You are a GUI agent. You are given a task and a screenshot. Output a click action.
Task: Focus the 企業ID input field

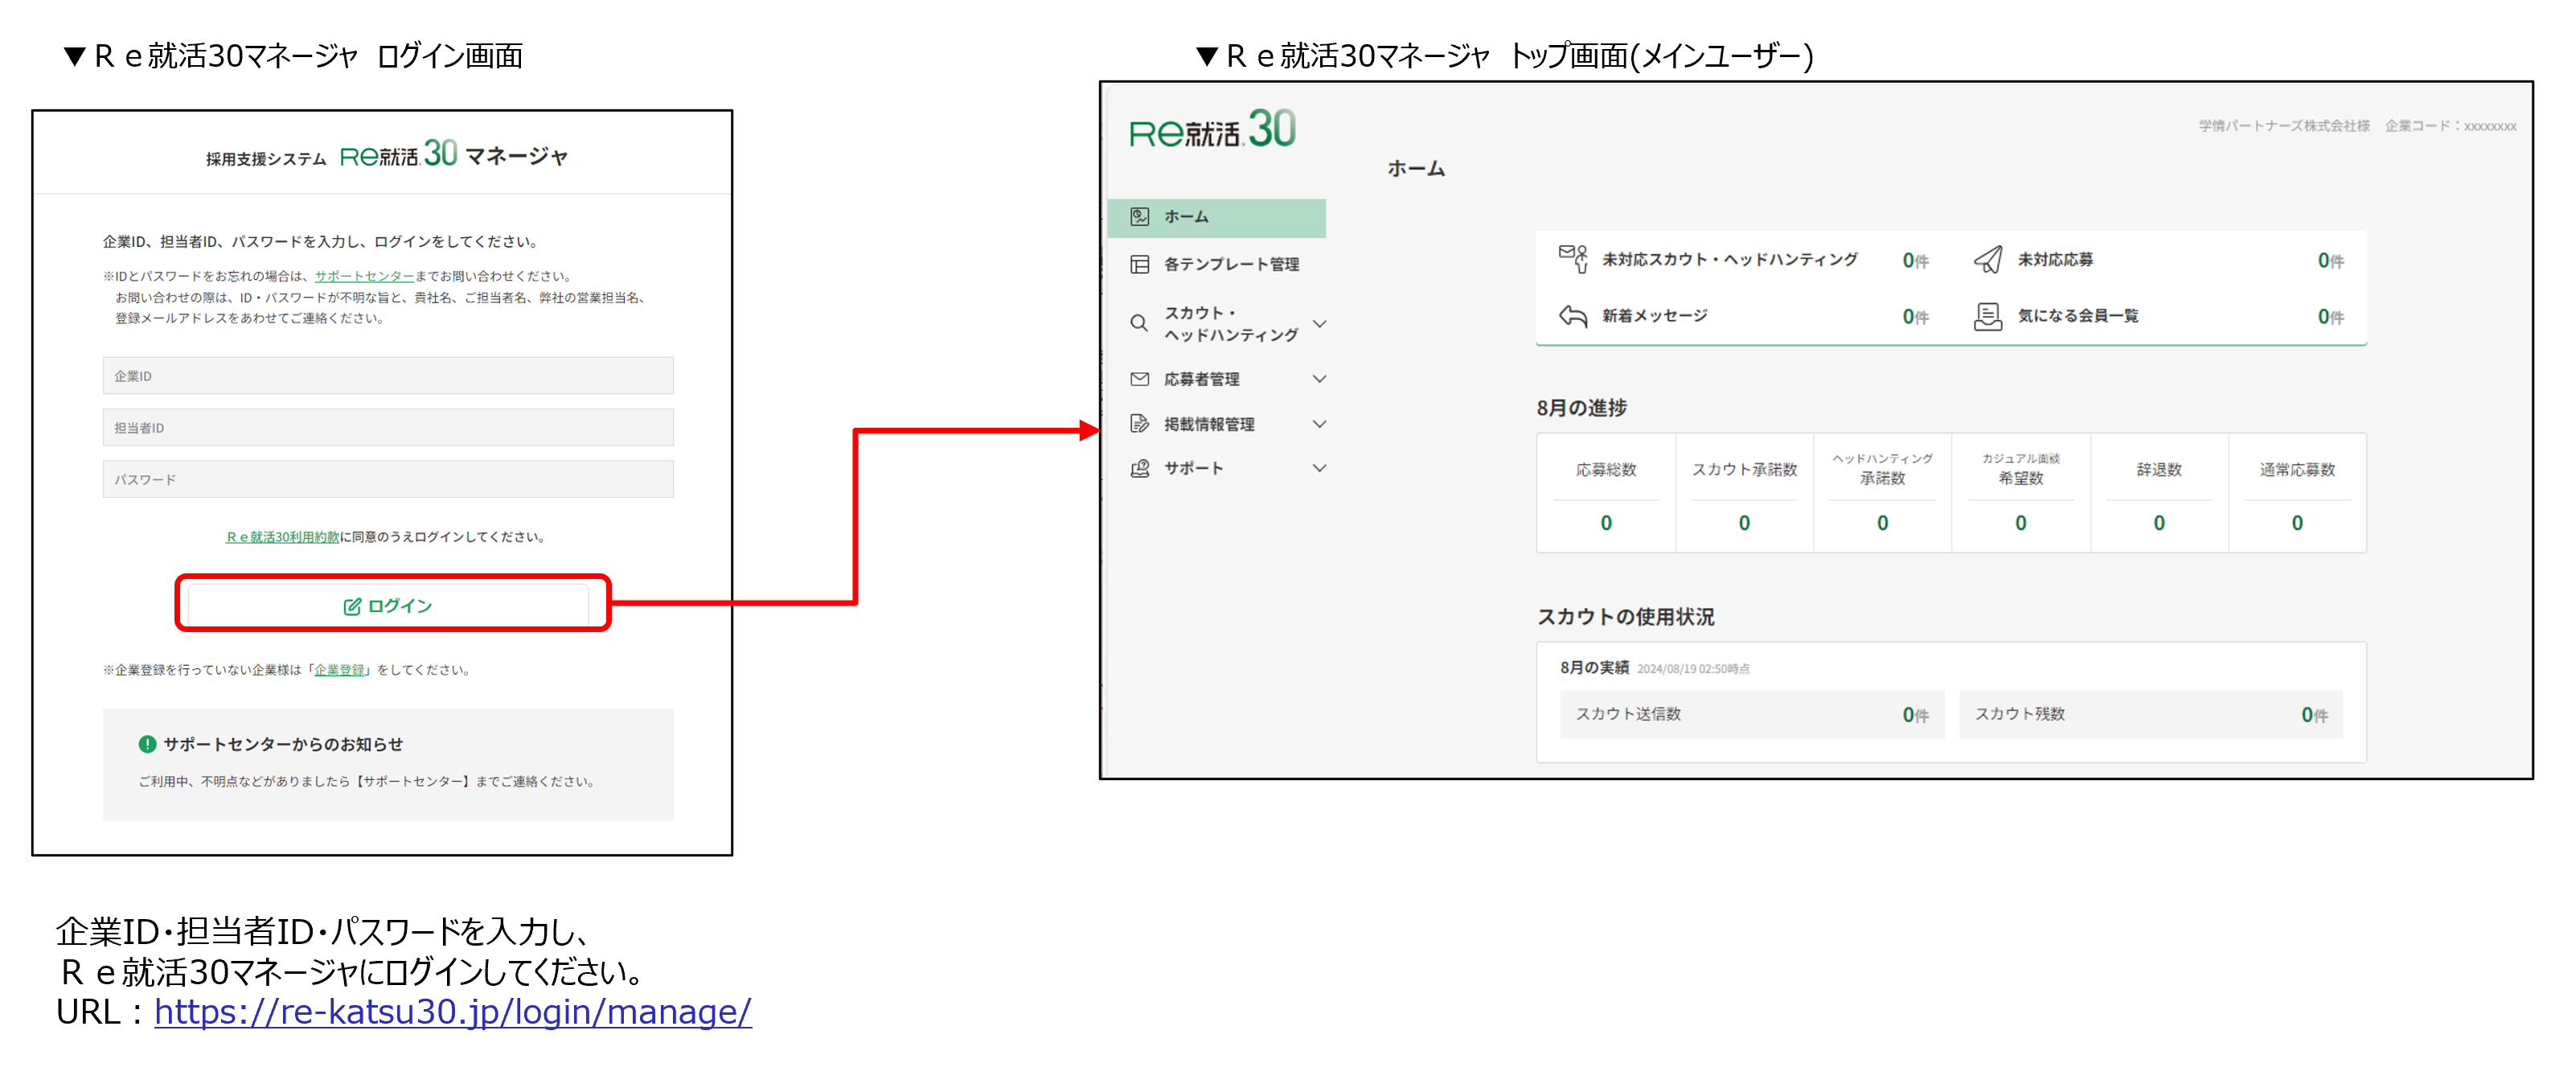click(388, 376)
